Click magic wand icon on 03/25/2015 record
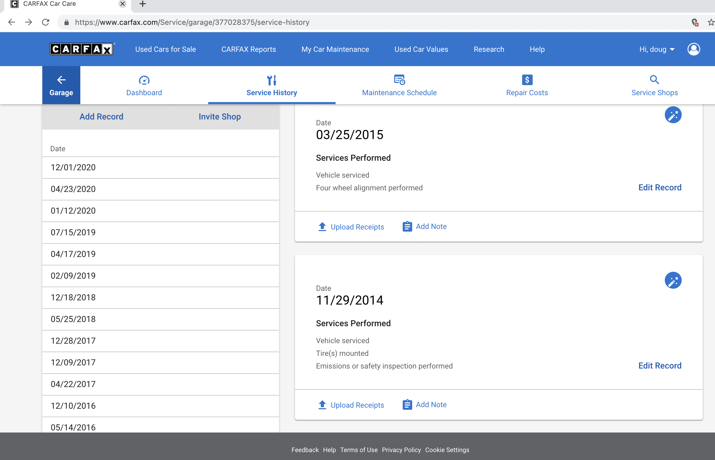Image resolution: width=715 pixels, height=460 pixels. pyautogui.click(x=673, y=115)
